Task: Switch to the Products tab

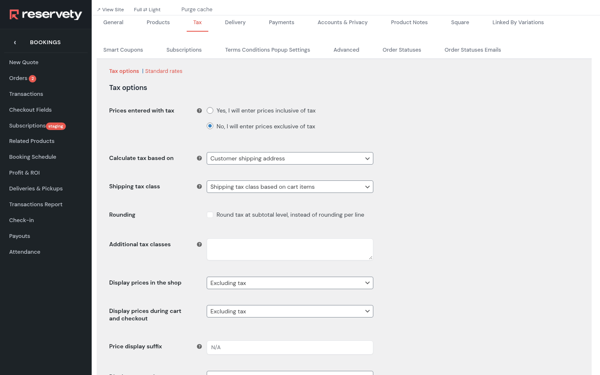Action: pyautogui.click(x=158, y=22)
